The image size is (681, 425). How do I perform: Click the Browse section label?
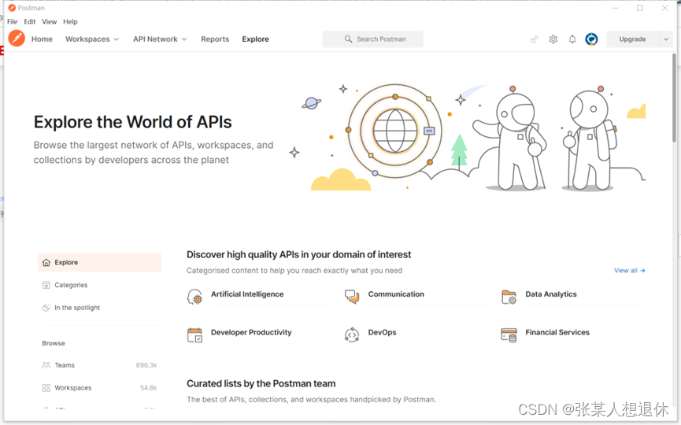click(x=54, y=343)
